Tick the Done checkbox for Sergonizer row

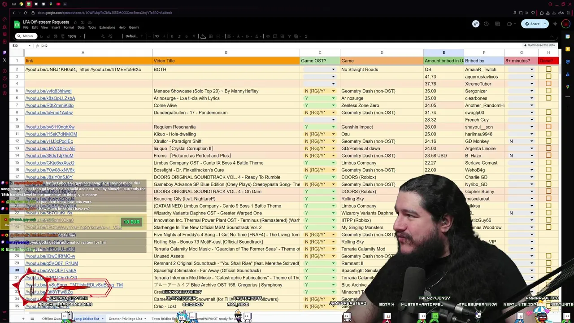(548, 91)
